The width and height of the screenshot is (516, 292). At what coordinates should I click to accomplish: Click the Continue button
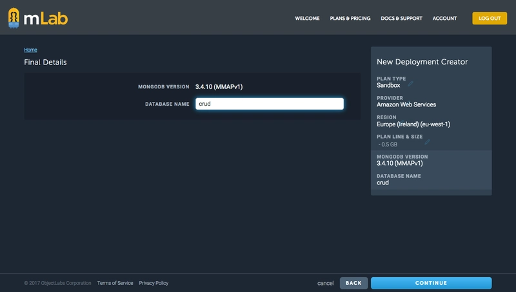click(x=431, y=283)
